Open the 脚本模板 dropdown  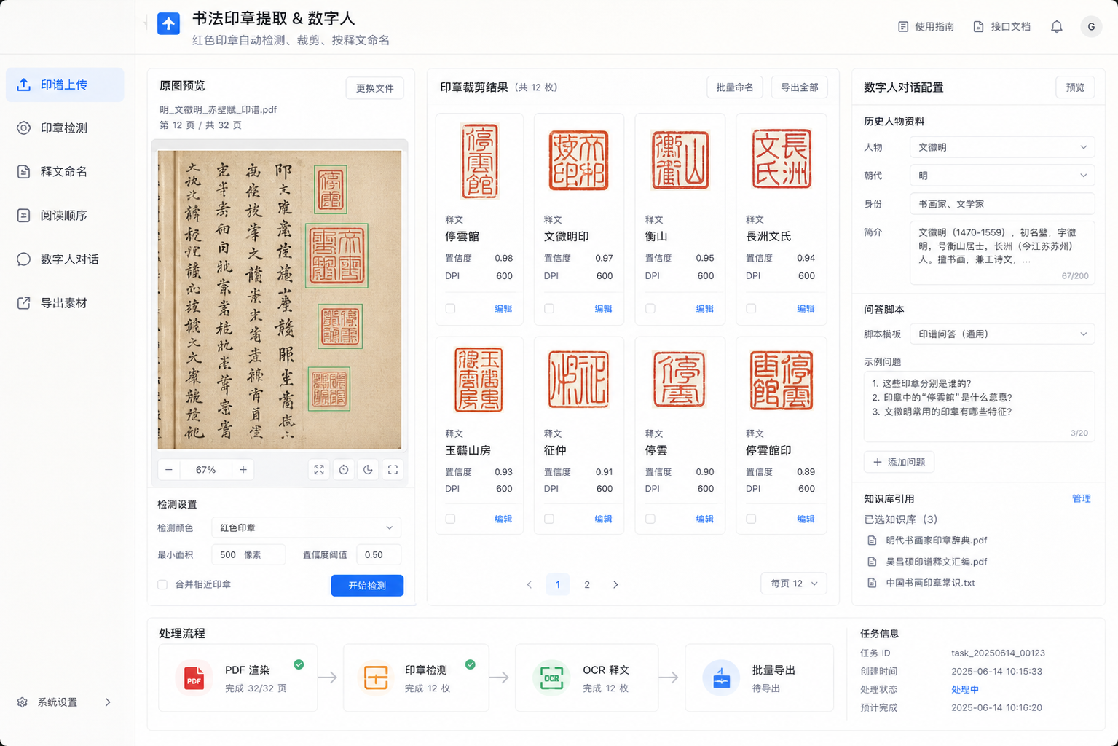pos(1002,334)
